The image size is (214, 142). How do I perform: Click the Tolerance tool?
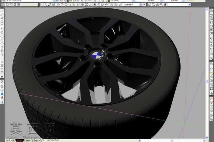[x=95, y=5]
